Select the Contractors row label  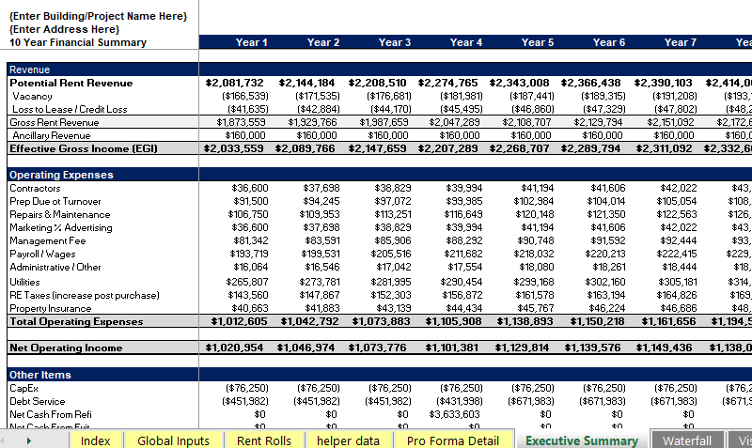pos(35,188)
